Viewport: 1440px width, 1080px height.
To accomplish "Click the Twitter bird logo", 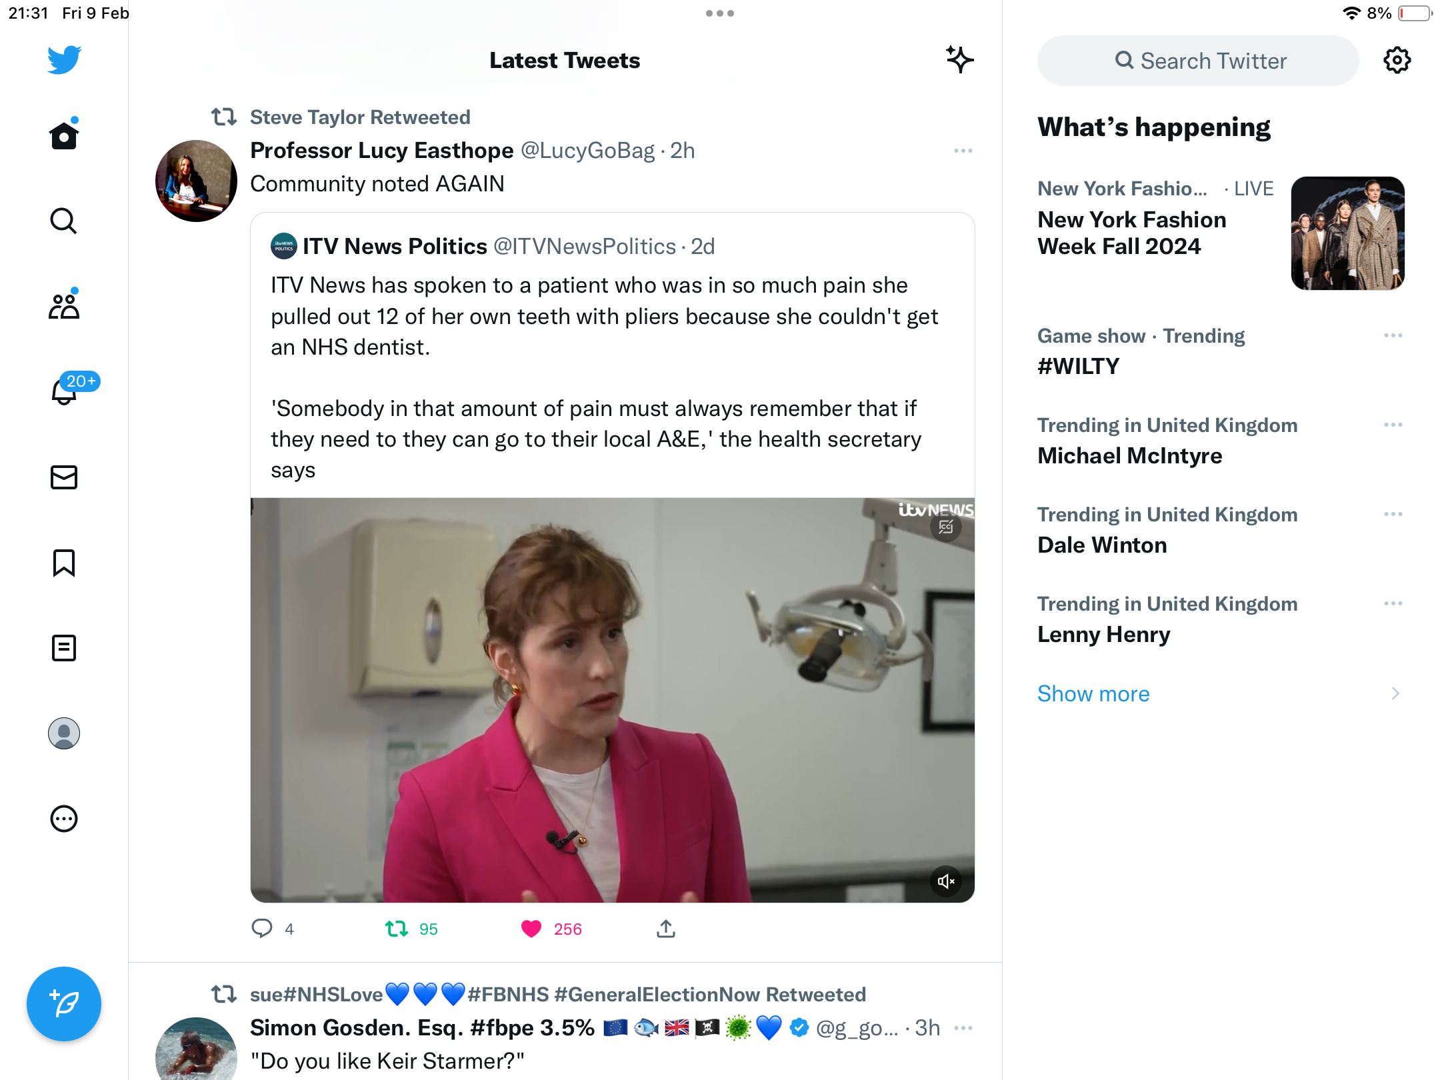I will pos(64,60).
